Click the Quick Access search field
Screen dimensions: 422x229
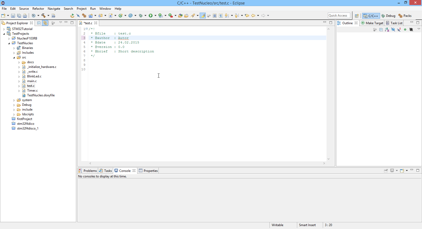click(x=339, y=16)
